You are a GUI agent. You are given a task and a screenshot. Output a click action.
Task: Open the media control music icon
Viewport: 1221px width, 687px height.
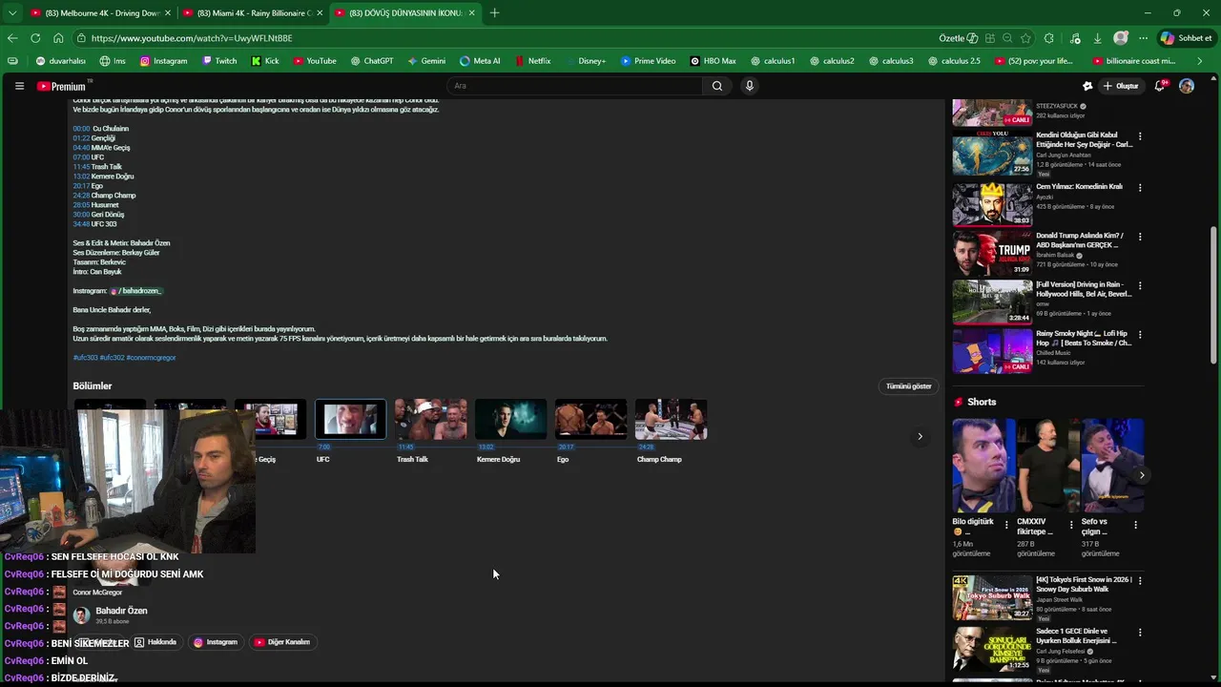point(1075,38)
